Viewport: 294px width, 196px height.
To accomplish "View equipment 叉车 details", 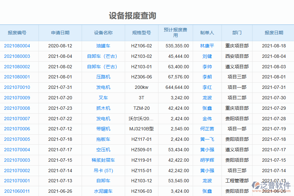I will tap(103, 98).
